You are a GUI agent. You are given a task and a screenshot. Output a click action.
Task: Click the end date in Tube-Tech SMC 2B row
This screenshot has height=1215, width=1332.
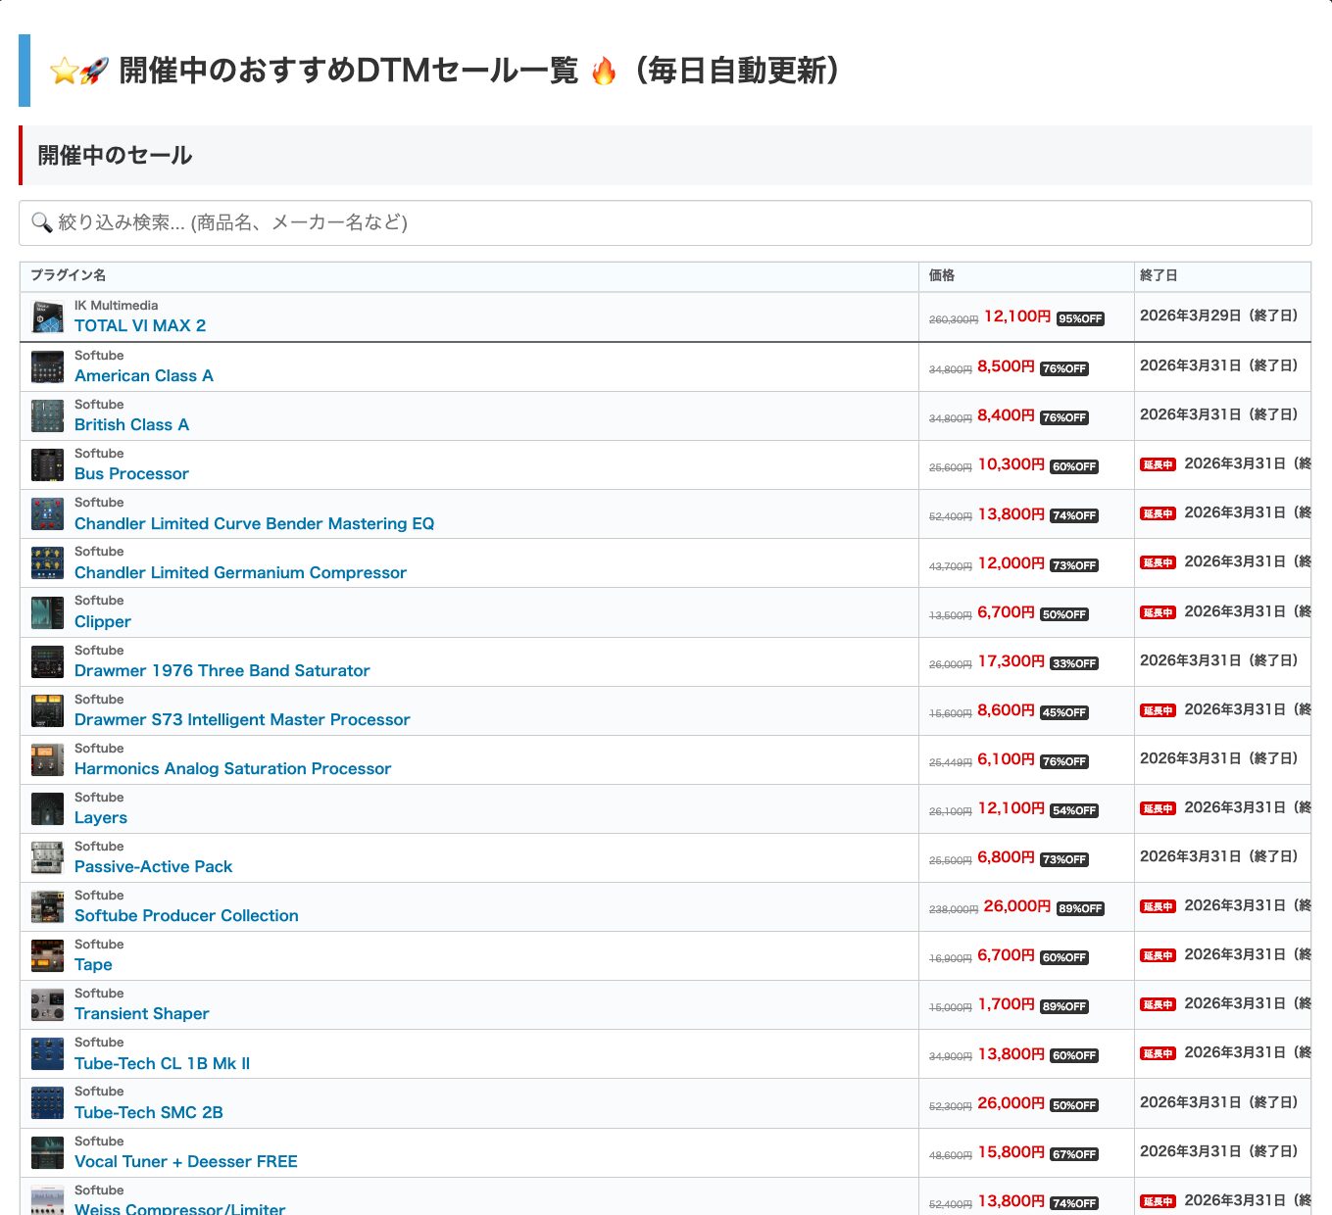(x=1219, y=1102)
